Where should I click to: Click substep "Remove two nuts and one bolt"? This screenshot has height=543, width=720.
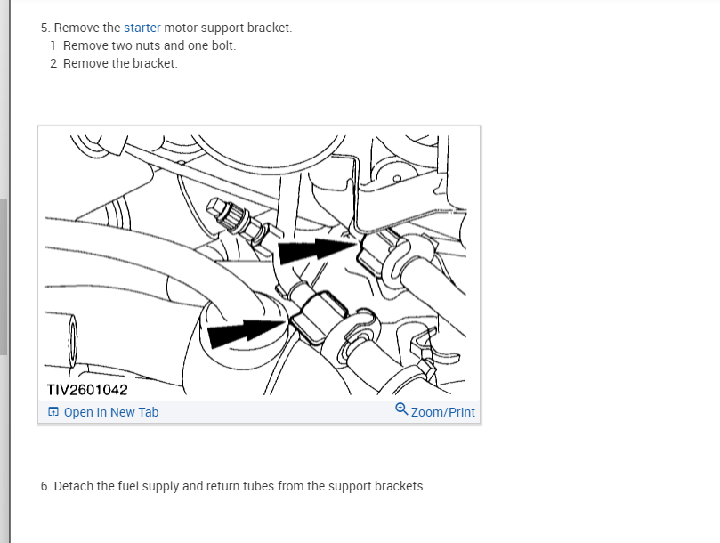(150, 45)
